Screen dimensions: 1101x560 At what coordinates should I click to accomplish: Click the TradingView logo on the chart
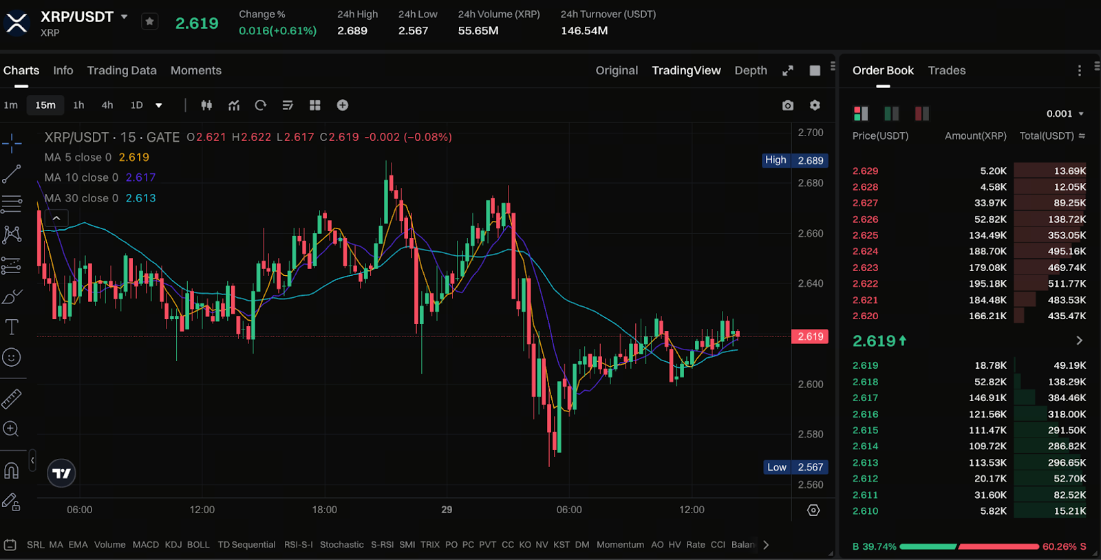[61, 473]
